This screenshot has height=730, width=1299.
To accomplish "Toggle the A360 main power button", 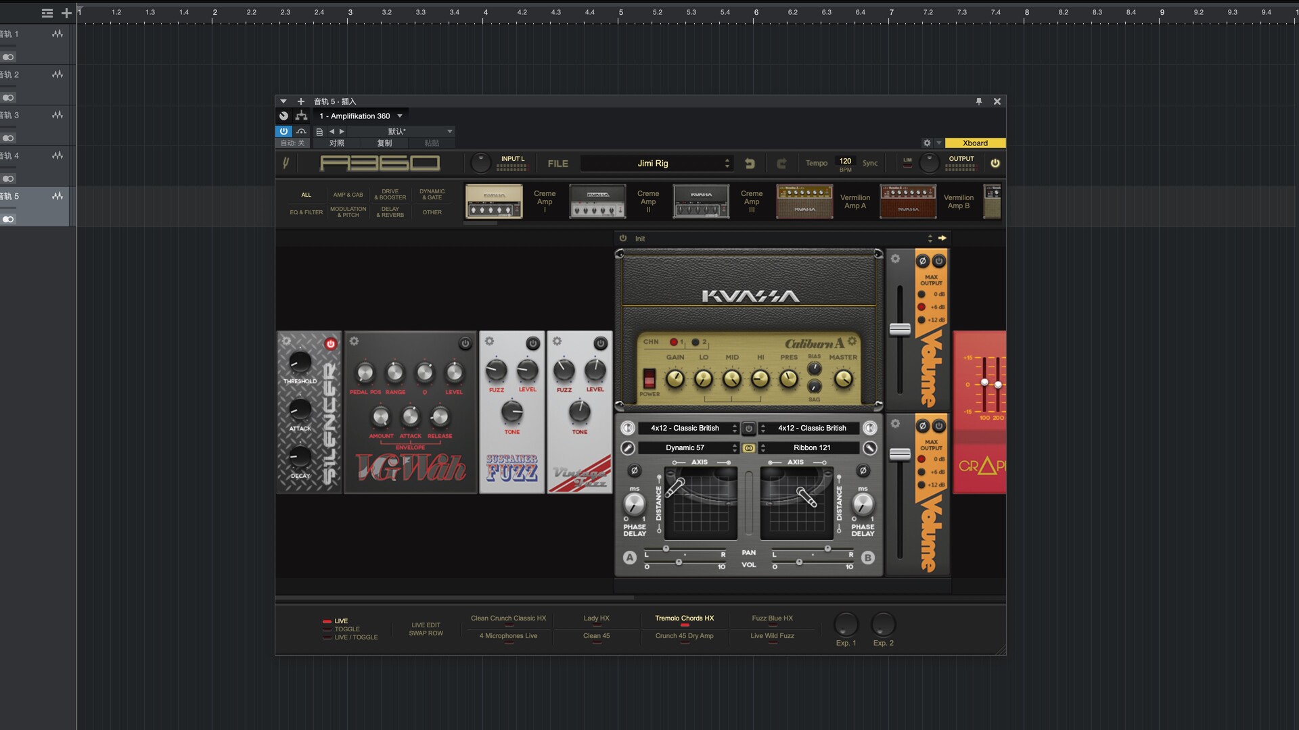I will [x=995, y=163].
